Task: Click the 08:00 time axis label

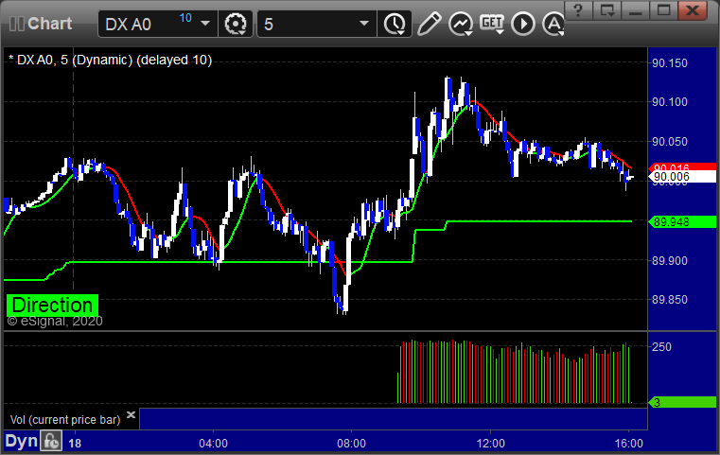Action: 351,444
